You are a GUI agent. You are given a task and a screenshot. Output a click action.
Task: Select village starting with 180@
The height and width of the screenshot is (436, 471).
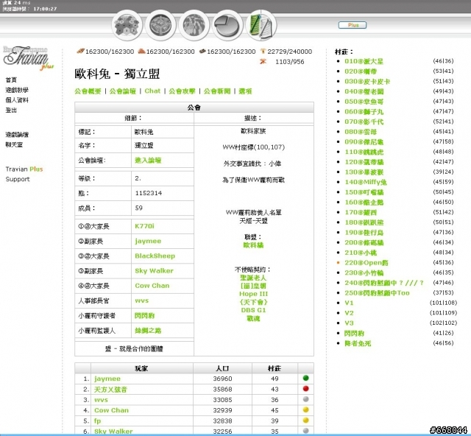(364, 222)
